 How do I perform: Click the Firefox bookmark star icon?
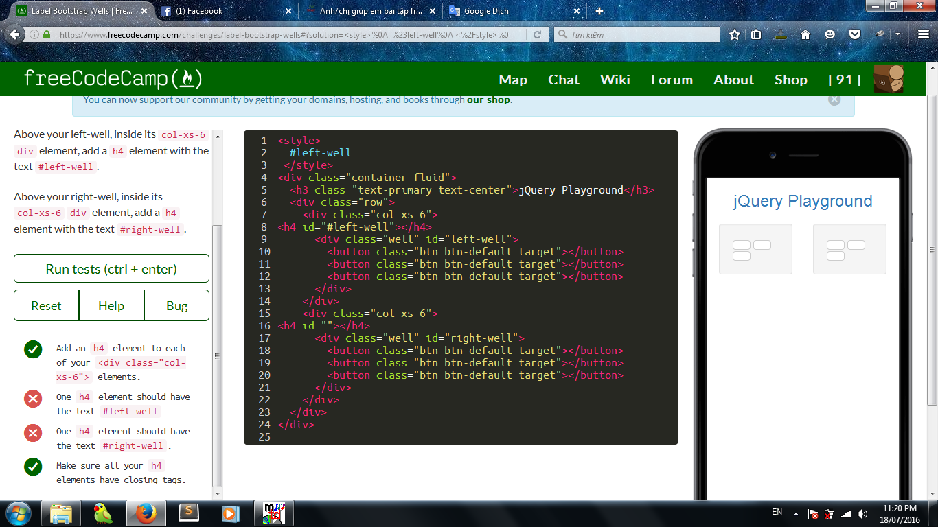point(735,34)
